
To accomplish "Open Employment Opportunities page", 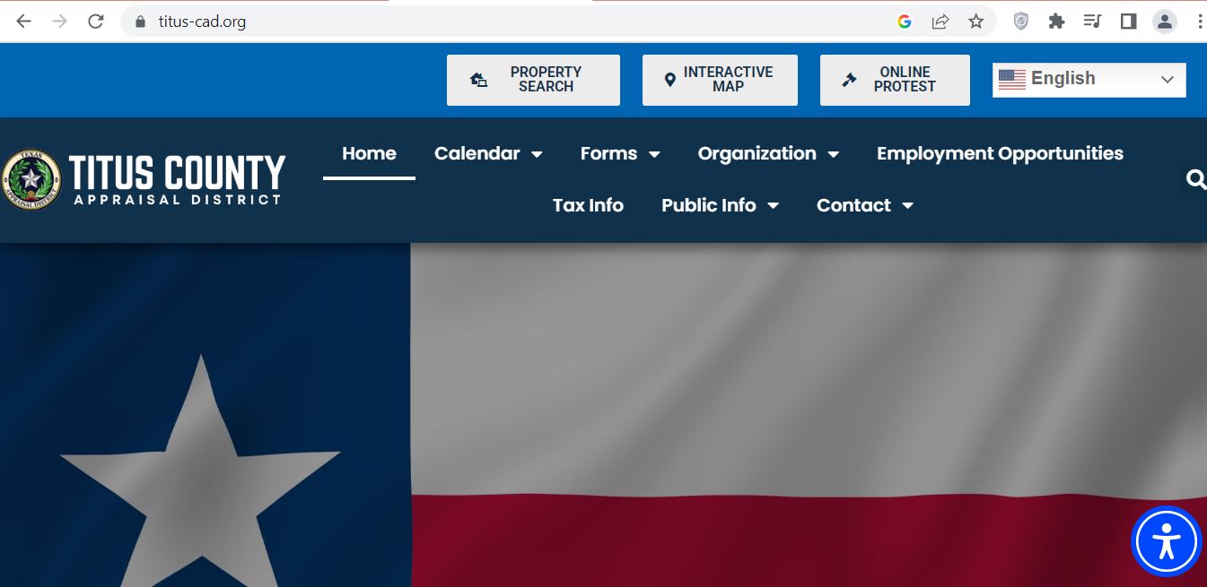I will [1000, 153].
